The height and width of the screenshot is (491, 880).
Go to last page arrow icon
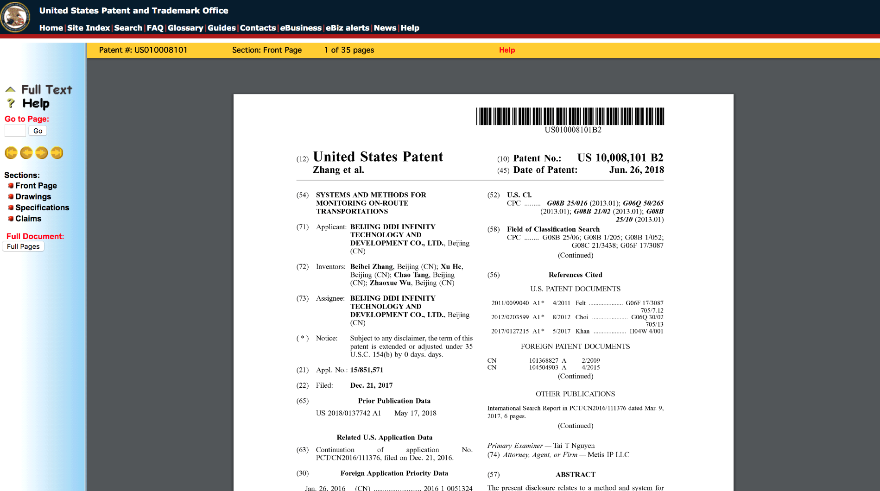pos(57,153)
